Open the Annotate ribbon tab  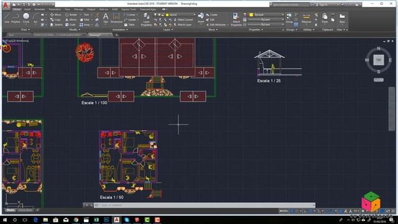coord(40,9)
